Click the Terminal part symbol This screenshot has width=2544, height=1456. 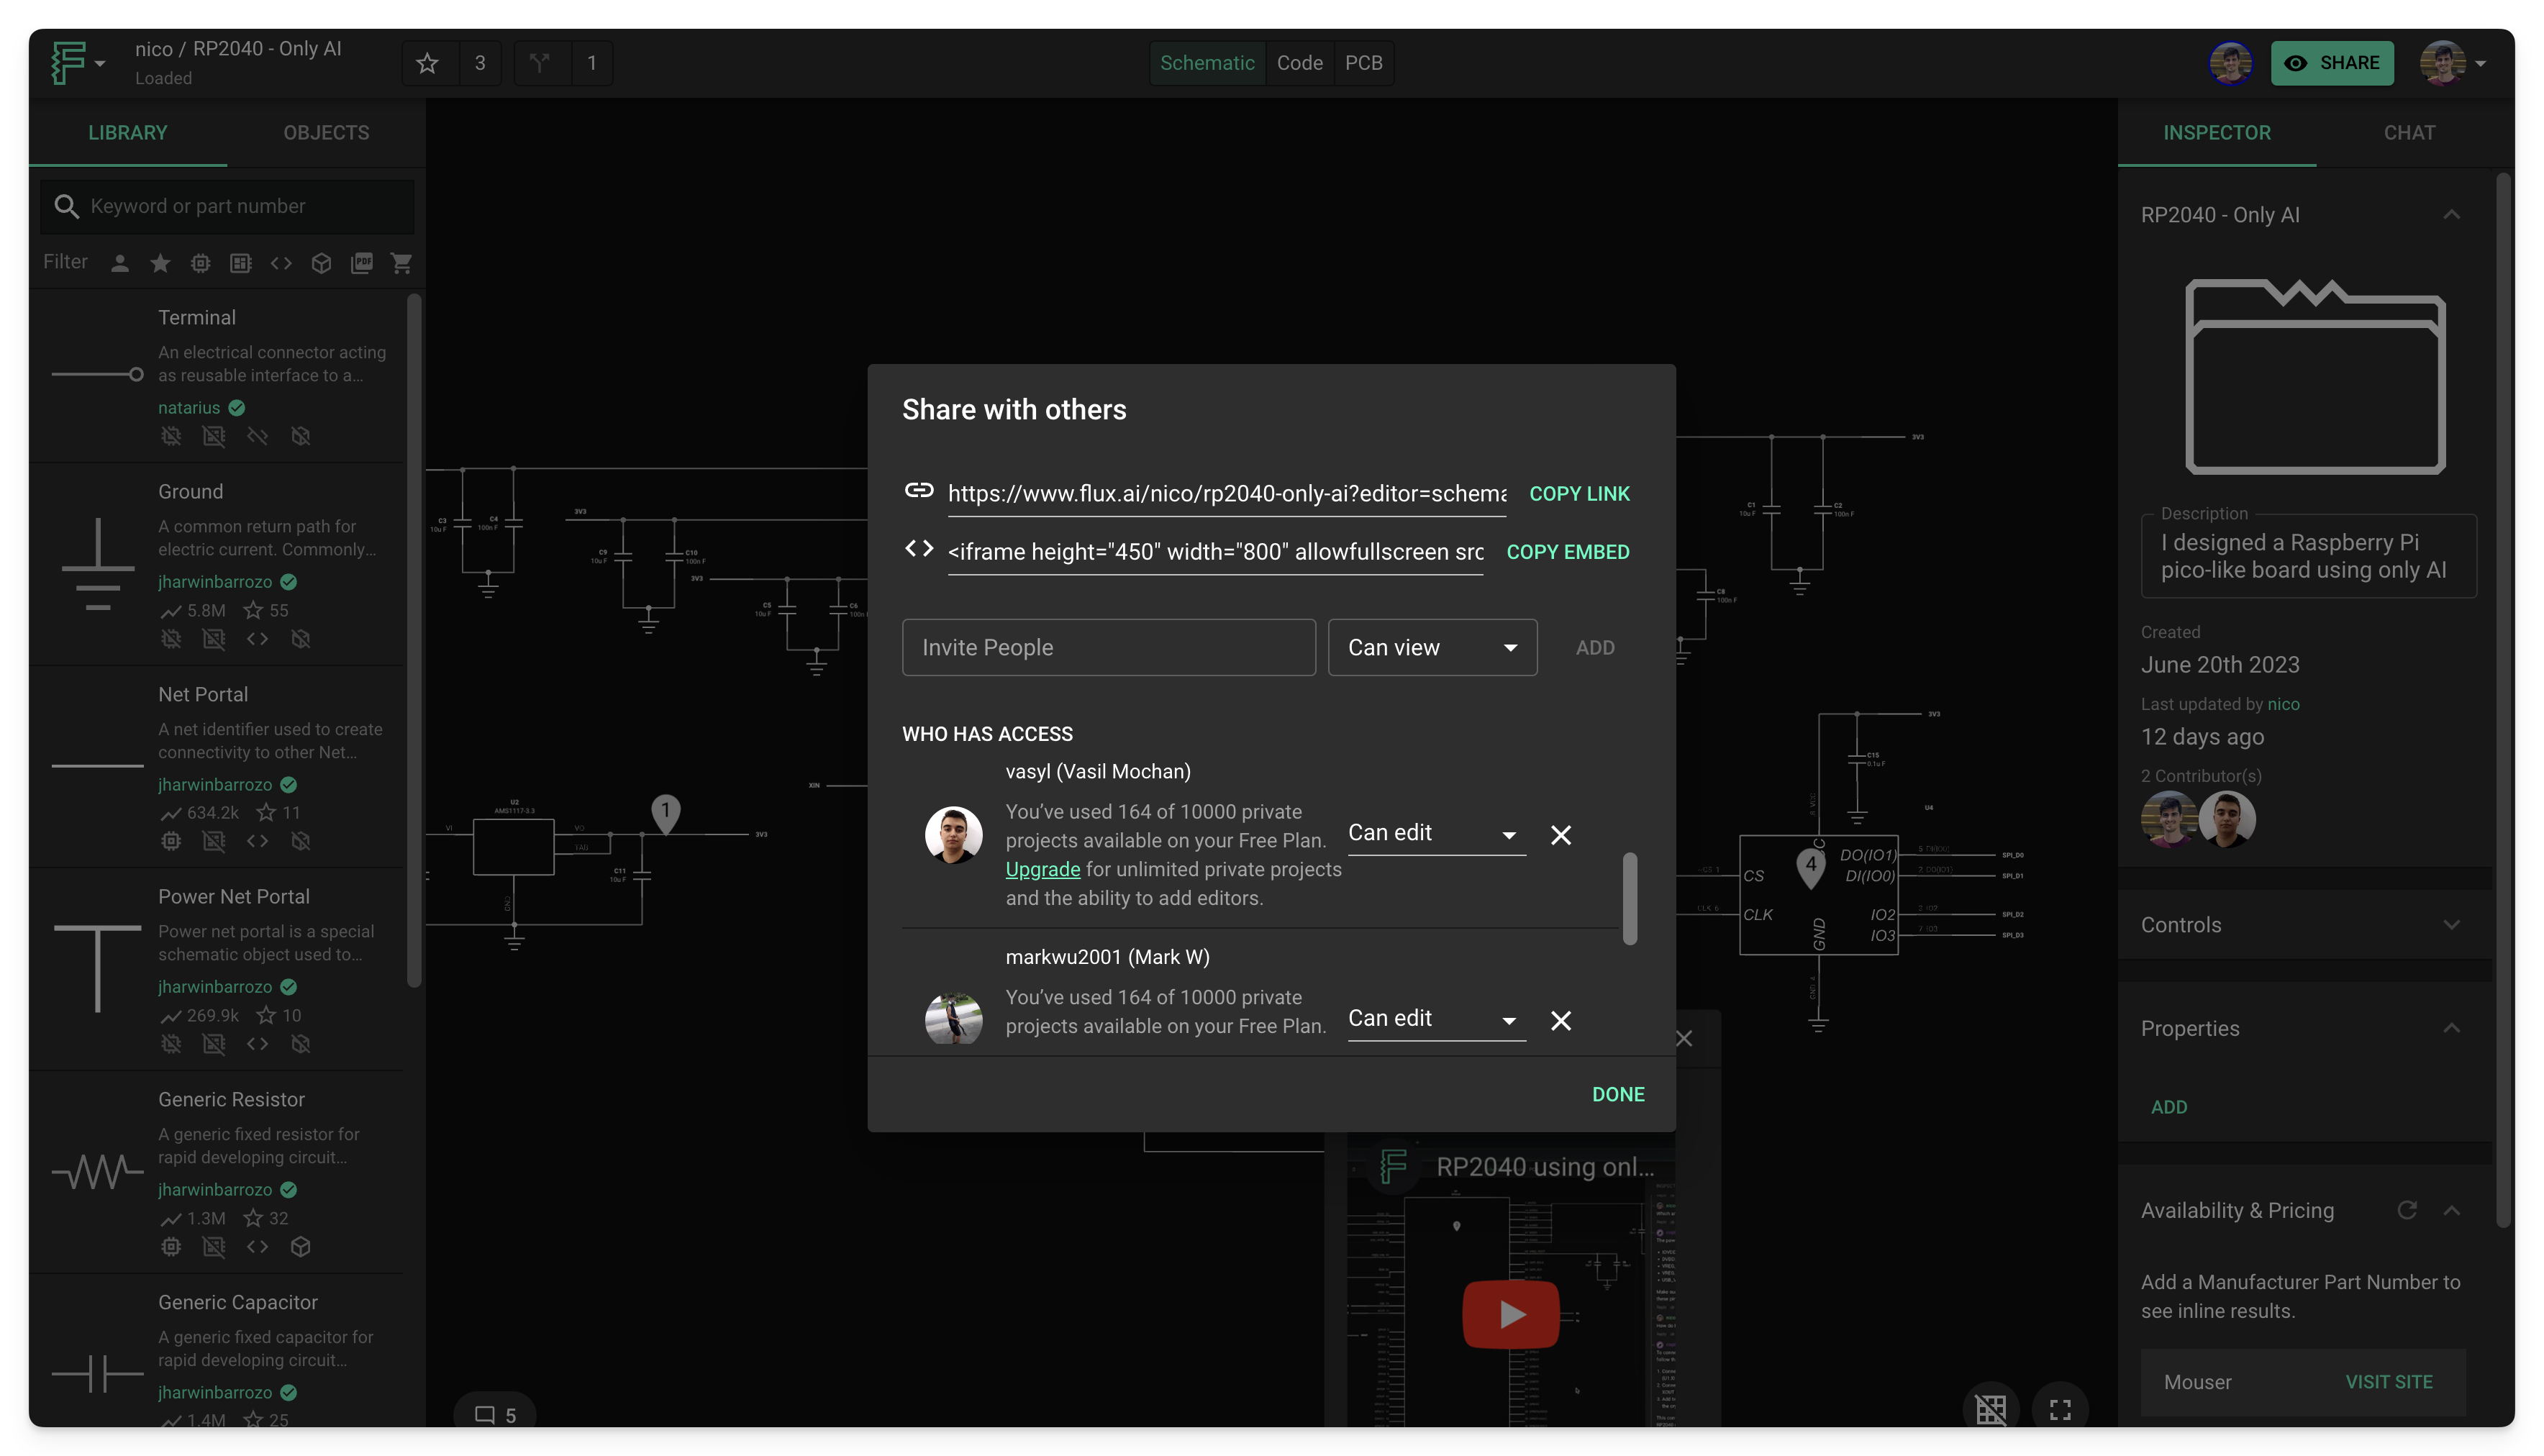[x=98, y=374]
